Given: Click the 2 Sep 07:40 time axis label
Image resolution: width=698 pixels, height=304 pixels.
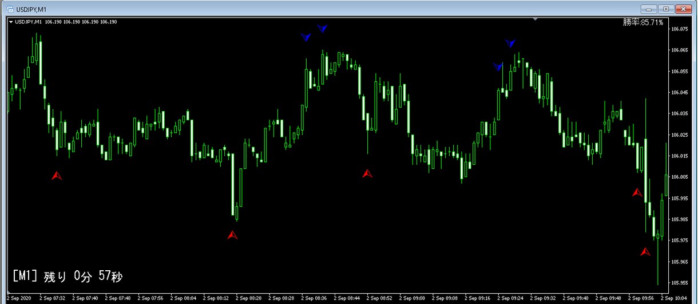Looking at the screenshot, I should (85, 298).
